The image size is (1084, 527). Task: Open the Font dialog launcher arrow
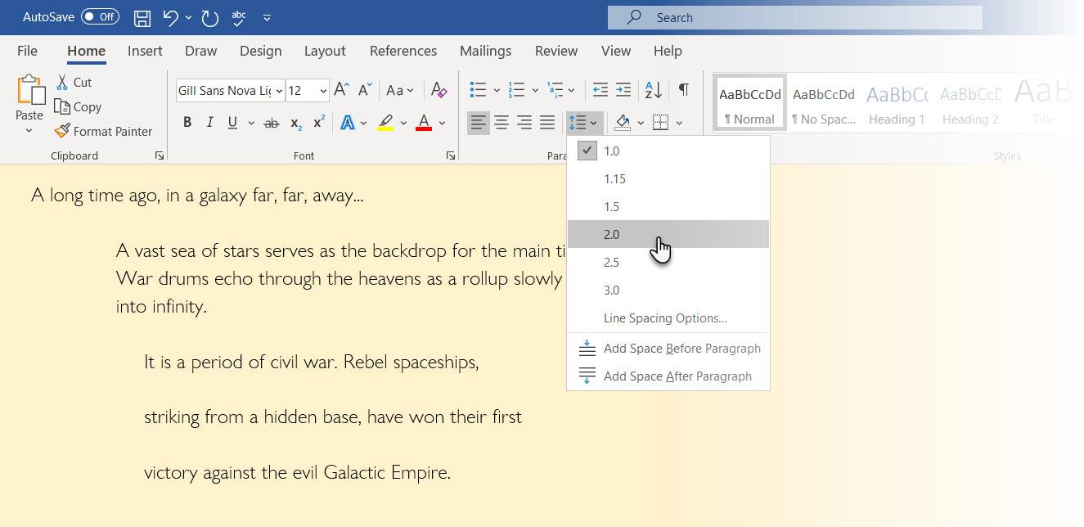[x=450, y=155]
